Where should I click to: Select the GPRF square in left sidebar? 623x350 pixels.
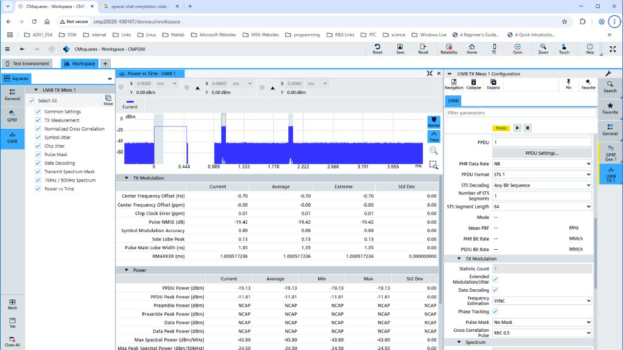click(x=12, y=115)
